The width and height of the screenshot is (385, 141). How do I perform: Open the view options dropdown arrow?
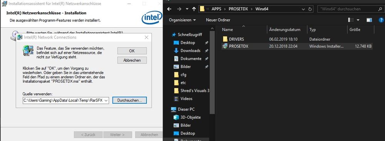(358, 20)
